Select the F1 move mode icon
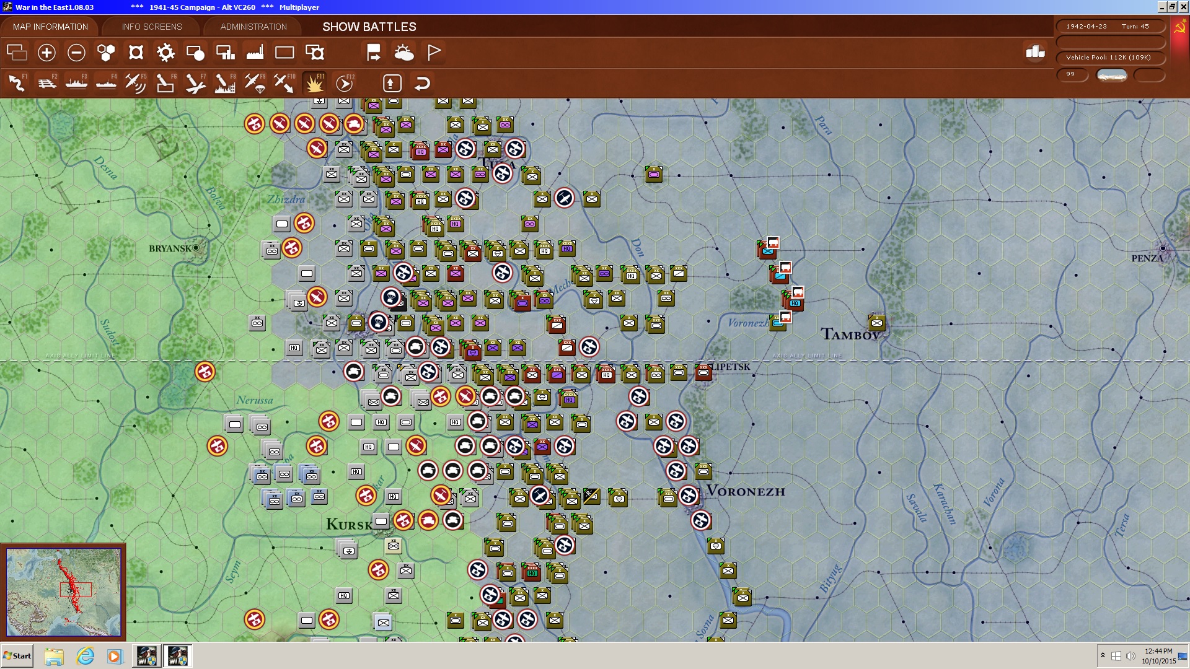 pos(17,82)
